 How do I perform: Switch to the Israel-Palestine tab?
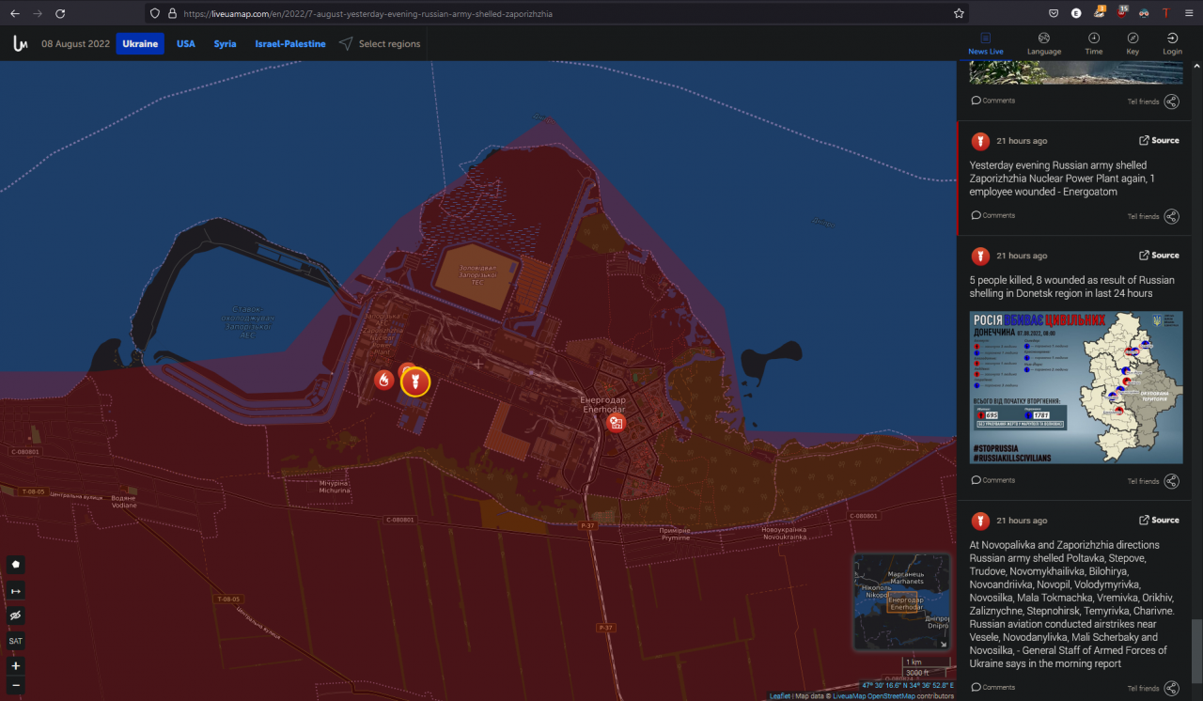289,43
